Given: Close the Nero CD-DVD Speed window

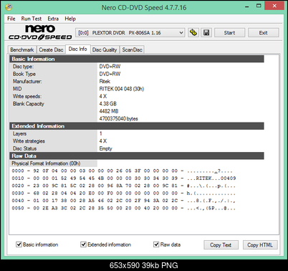Looking at the screenshot, I should [274, 6].
